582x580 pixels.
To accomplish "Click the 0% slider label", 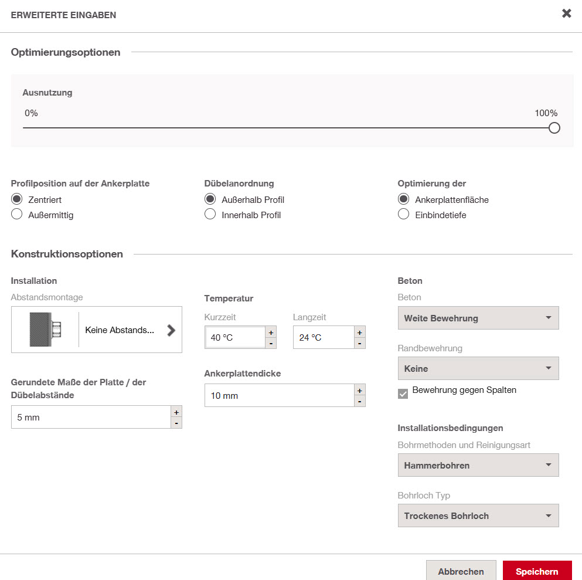I will [x=31, y=113].
